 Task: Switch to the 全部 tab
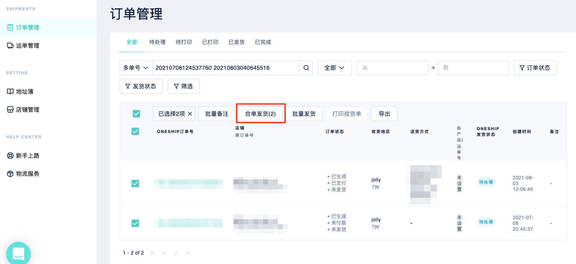click(x=132, y=42)
